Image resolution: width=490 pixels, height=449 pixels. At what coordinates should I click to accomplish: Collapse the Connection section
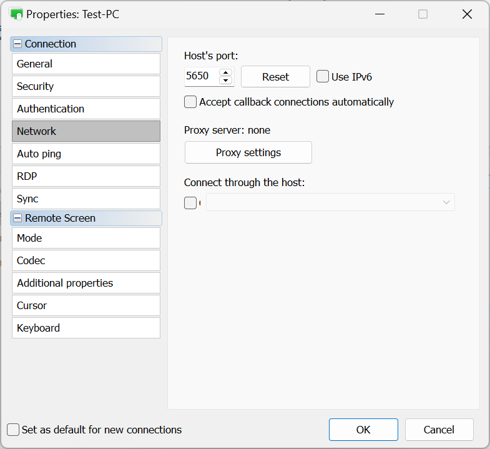[17, 44]
